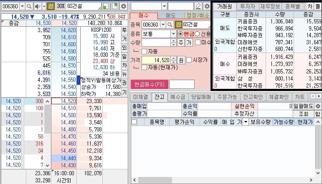This screenshot has width=322, height=184.
Task: Click the 가 button next to 주
Action: tap(189, 43)
